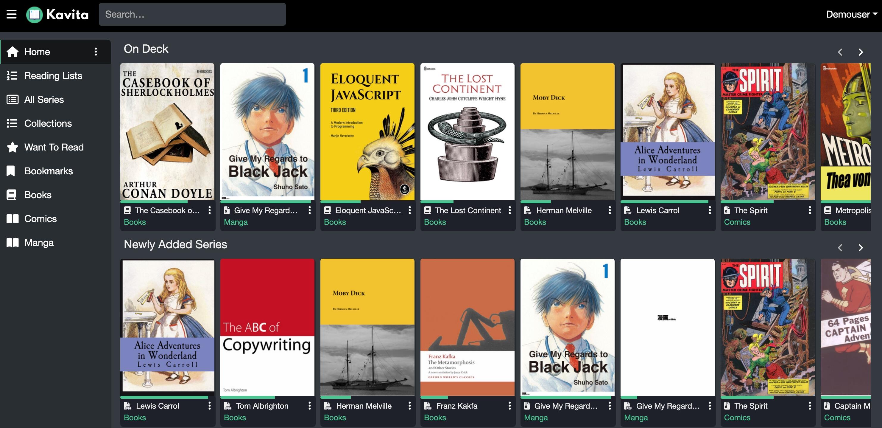This screenshot has width=882, height=428.
Task: Focus the Search input field
Action: [192, 14]
